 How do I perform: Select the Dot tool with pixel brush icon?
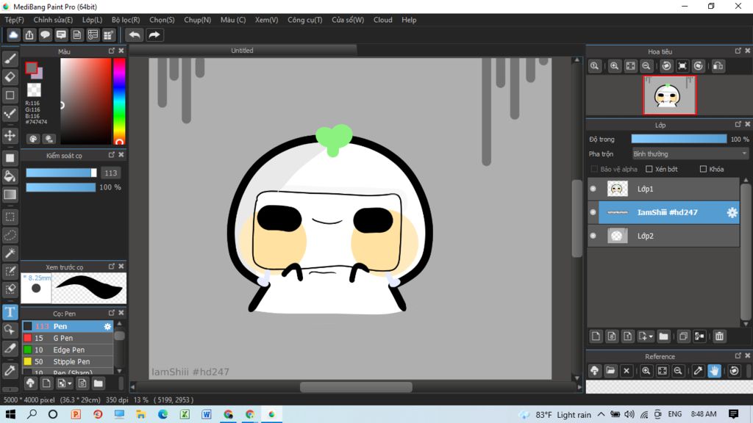(10, 114)
